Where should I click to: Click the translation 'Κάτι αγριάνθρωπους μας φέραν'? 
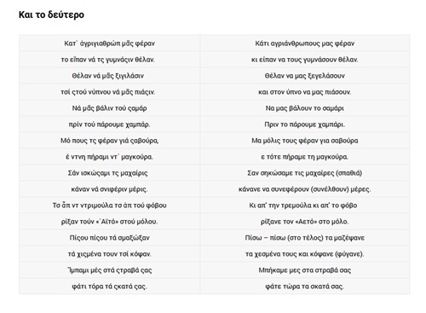point(305,43)
